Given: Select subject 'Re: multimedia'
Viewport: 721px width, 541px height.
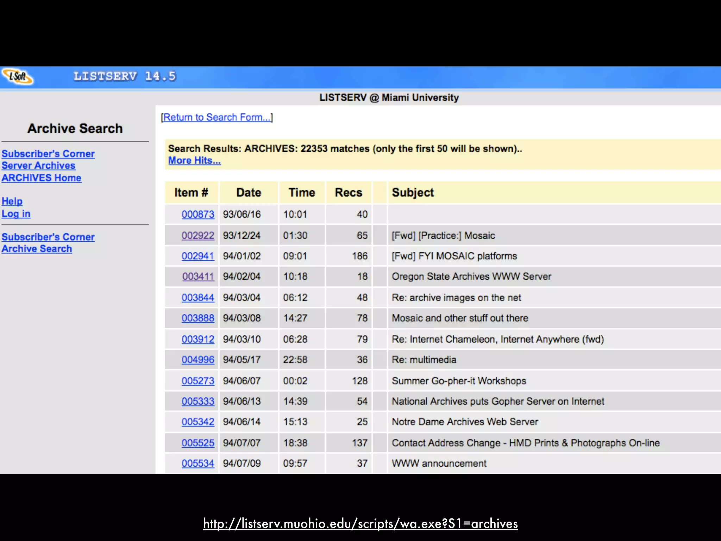Looking at the screenshot, I should (x=424, y=360).
